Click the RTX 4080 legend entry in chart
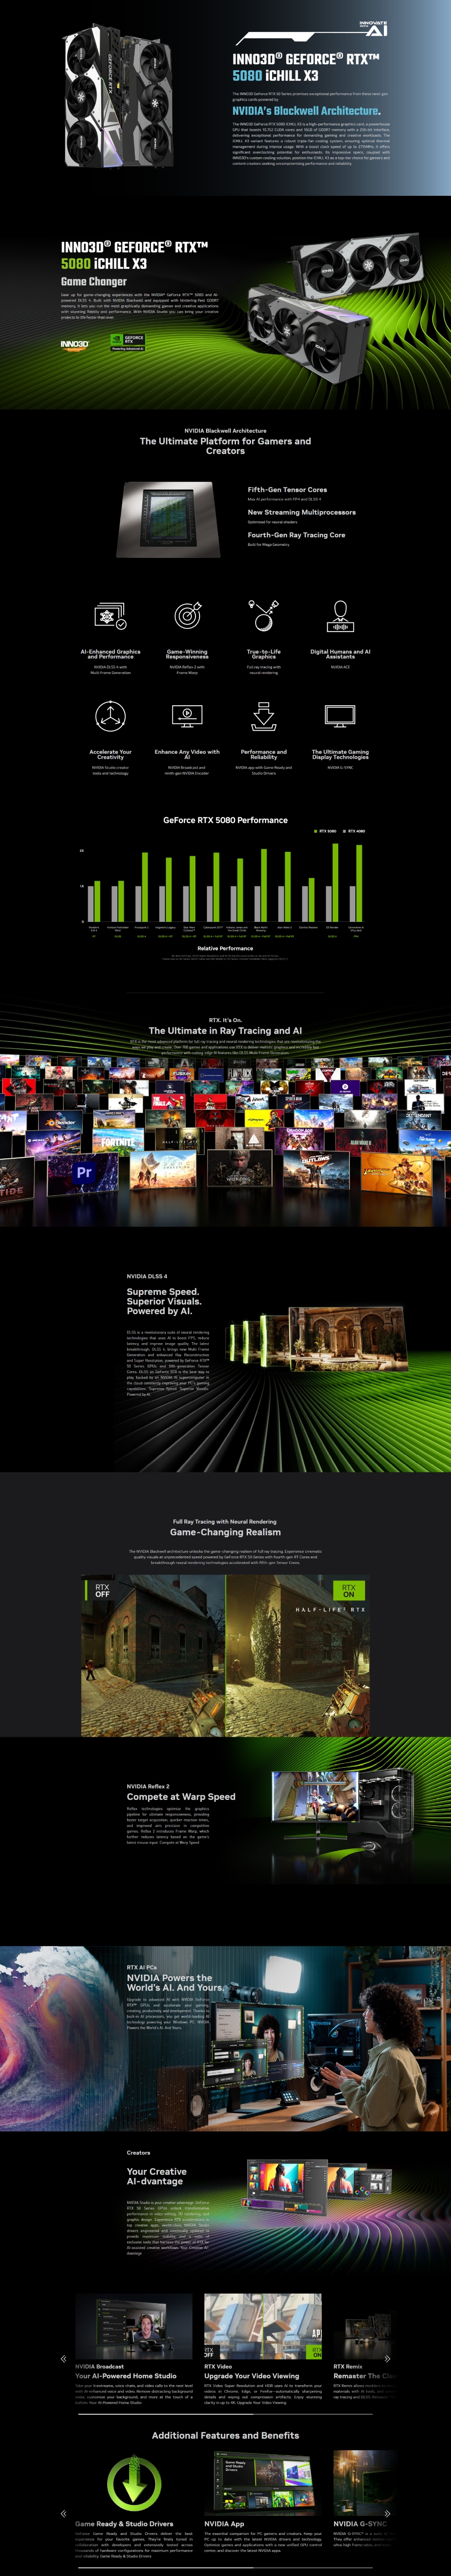The width and height of the screenshot is (451, 2576). pos(355,831)
